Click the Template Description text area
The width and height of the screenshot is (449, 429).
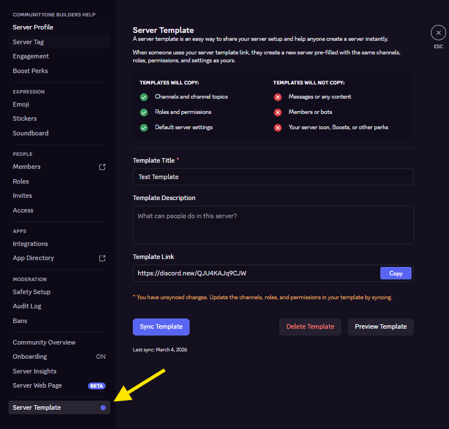click(x=273, y=225)
